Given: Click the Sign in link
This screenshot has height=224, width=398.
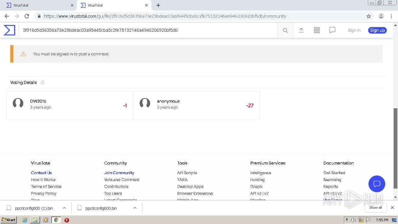Looking at the screenshot, I should (x=354, y=30).
